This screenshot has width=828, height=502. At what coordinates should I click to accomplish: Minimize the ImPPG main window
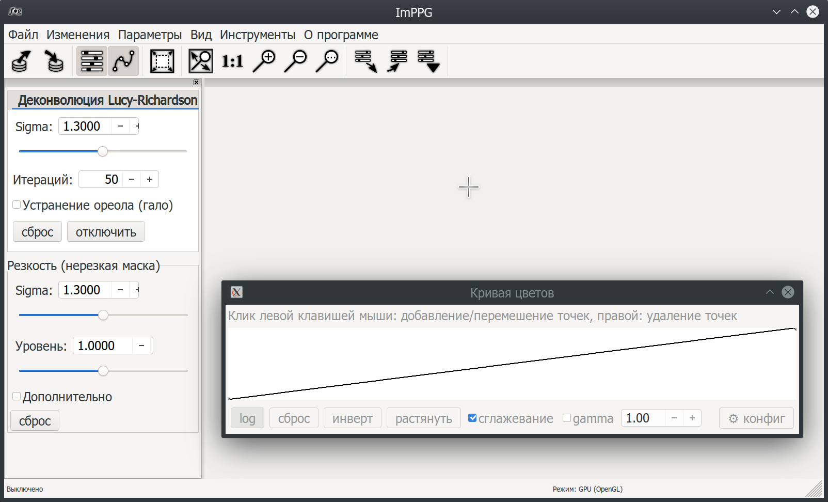pyautogui.click(x=776, y=12)
